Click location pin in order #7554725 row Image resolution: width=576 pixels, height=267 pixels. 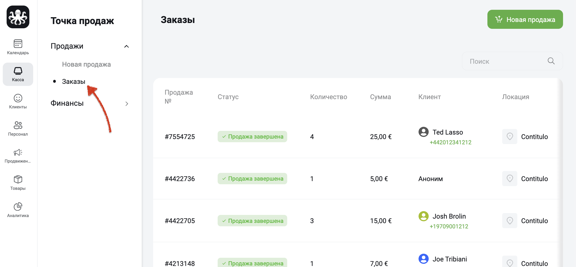tap(510, 136)
